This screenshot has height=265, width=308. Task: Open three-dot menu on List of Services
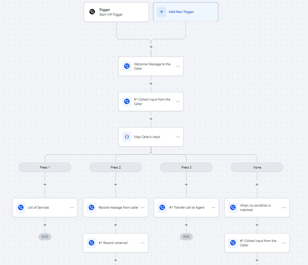tap(72, 208)
